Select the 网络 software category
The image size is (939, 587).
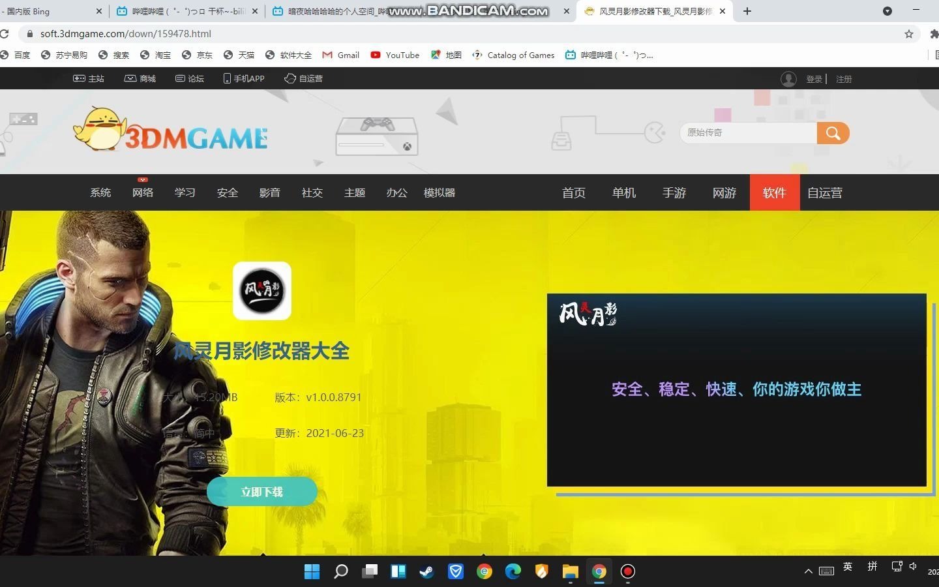click(x=143, y=192)
